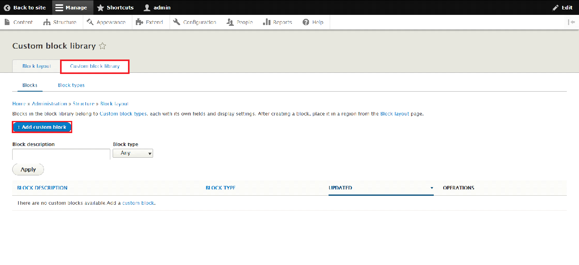This screenshot has height=265, width=579.
Task: Star the Custom block library page
Action: click(x=102, y=46)
